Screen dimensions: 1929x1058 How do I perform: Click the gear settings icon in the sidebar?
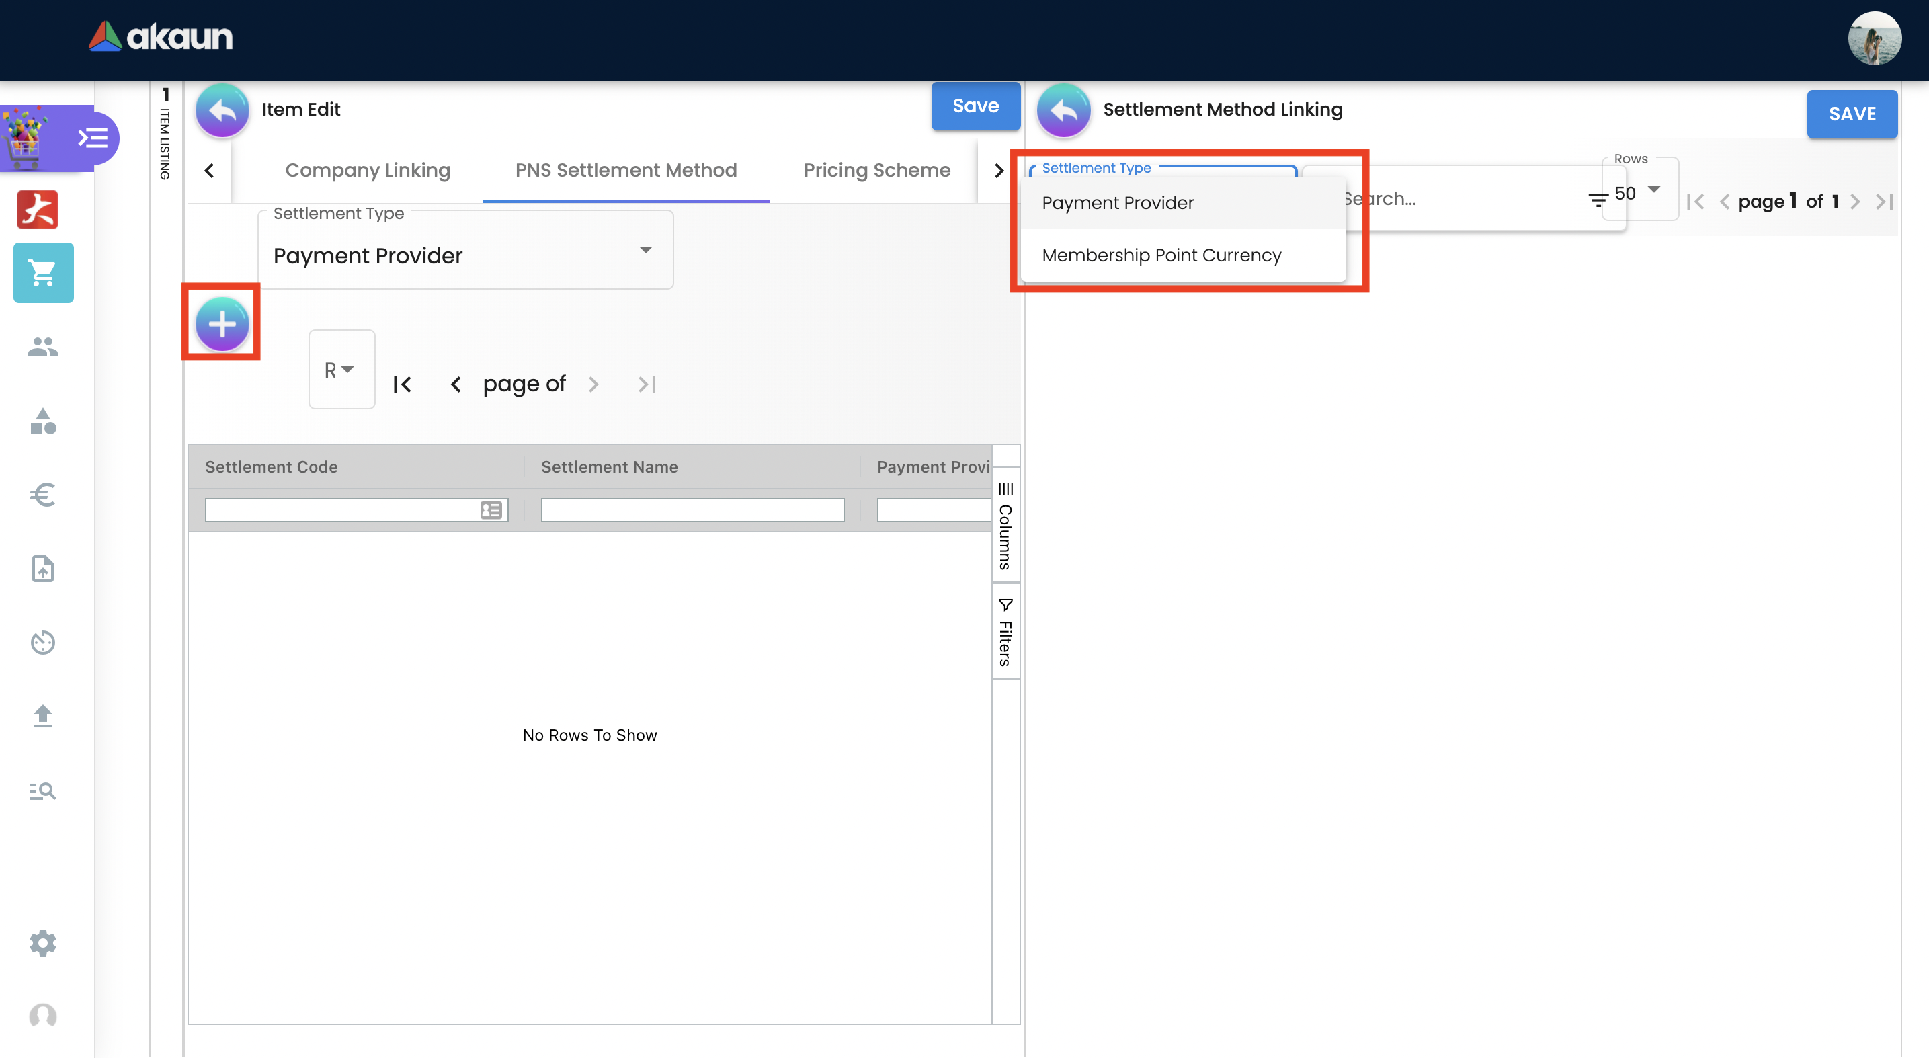click(43, 942)
